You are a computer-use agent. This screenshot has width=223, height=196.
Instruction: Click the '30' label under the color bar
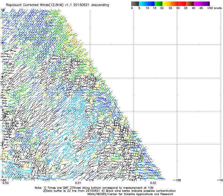tap(178, 8)
